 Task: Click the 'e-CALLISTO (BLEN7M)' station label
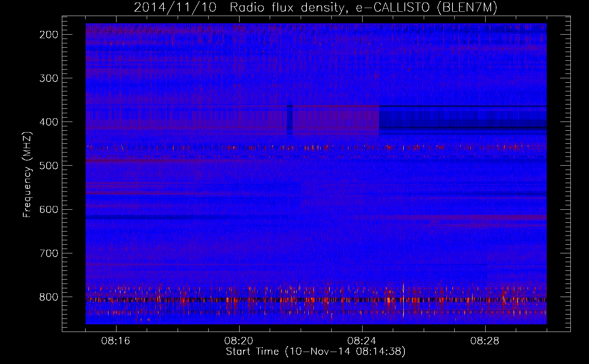426,8
